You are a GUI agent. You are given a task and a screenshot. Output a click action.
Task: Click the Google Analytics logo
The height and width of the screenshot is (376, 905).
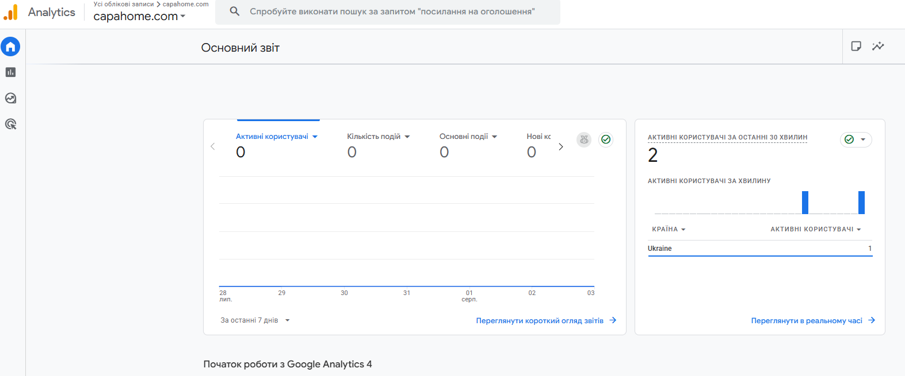coord(10,12)
